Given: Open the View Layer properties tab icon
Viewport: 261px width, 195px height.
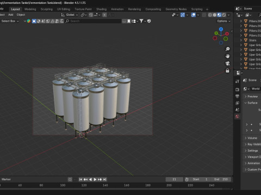Looking at the screenshot, I should coord(237,103).
